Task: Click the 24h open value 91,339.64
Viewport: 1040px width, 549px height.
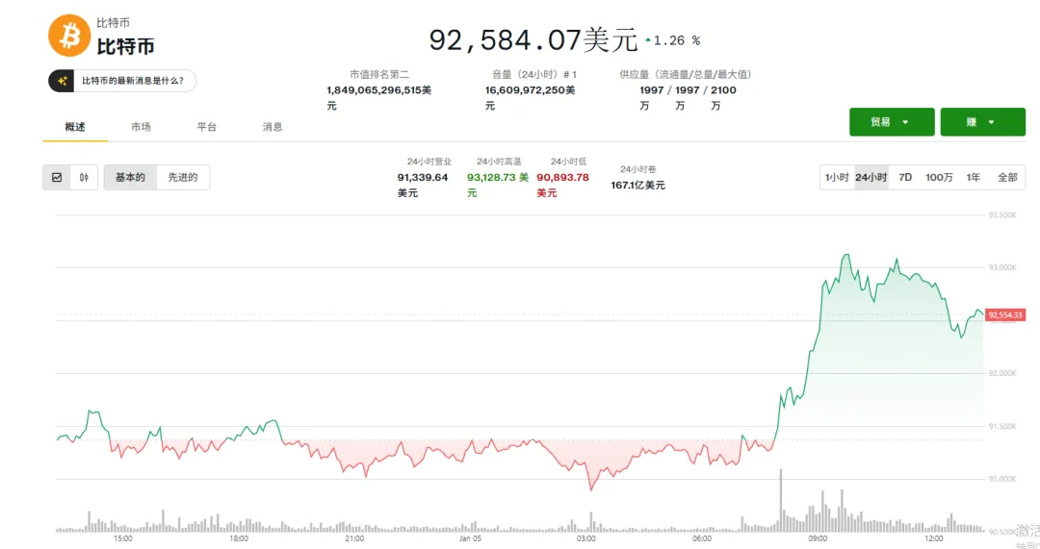Action: tap(423, 185)
